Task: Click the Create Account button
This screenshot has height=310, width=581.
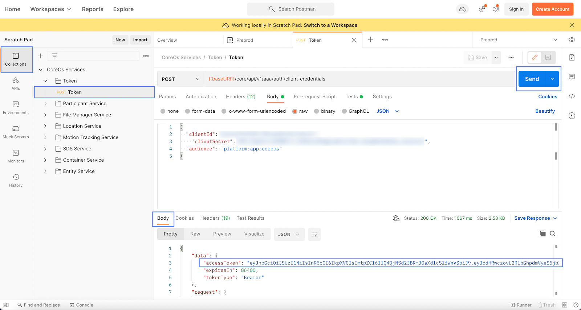Action: [552, 9]
